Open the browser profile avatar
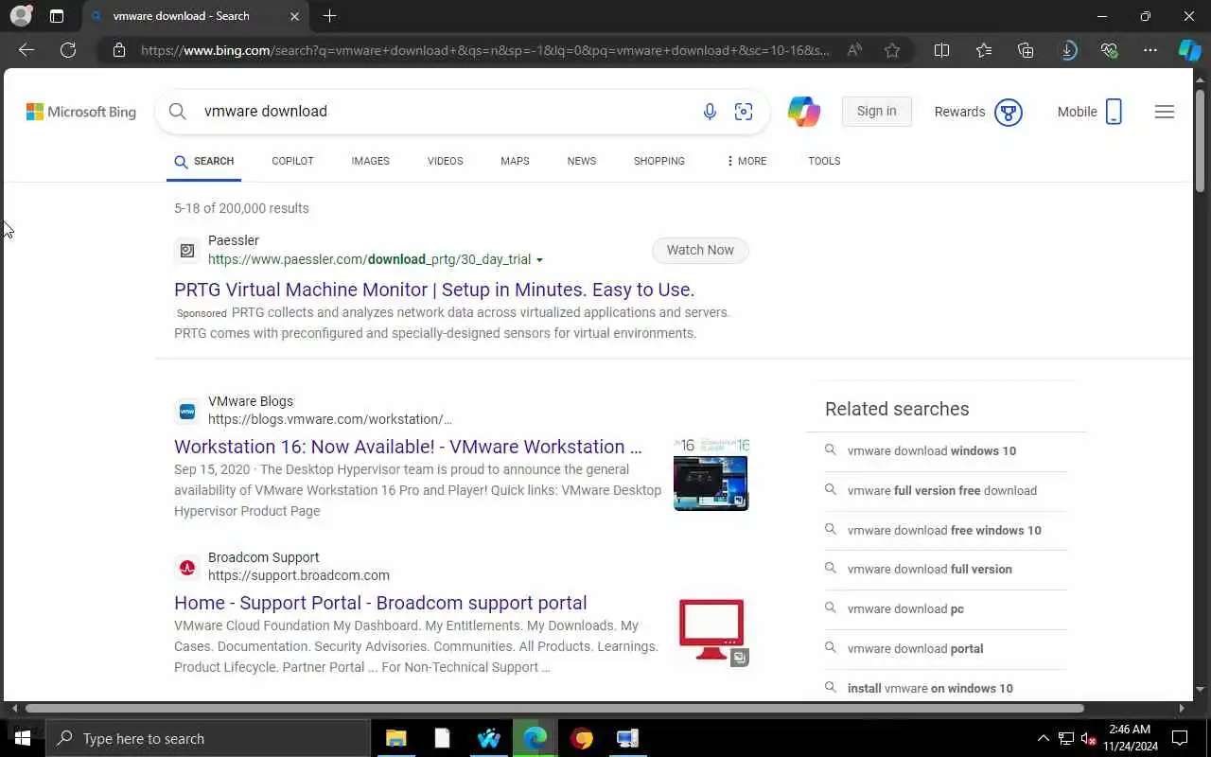The width and height of the screenshot is (1211, 757). (x=21, y=16)
